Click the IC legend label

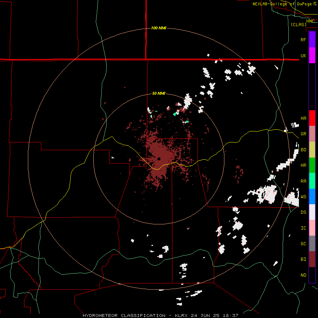(x=303, y=228)
